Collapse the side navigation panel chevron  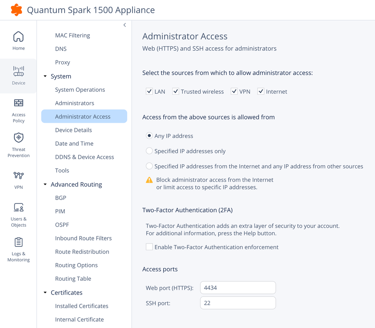coord(125,25)
